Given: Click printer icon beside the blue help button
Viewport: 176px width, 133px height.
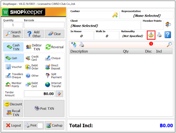Looking at the screenshot, I should 159,35.
